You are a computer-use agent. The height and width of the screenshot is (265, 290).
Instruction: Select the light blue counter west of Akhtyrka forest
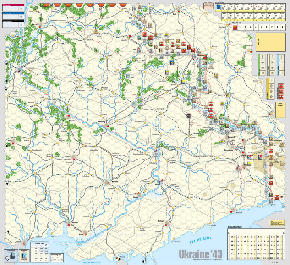(128, 76)
